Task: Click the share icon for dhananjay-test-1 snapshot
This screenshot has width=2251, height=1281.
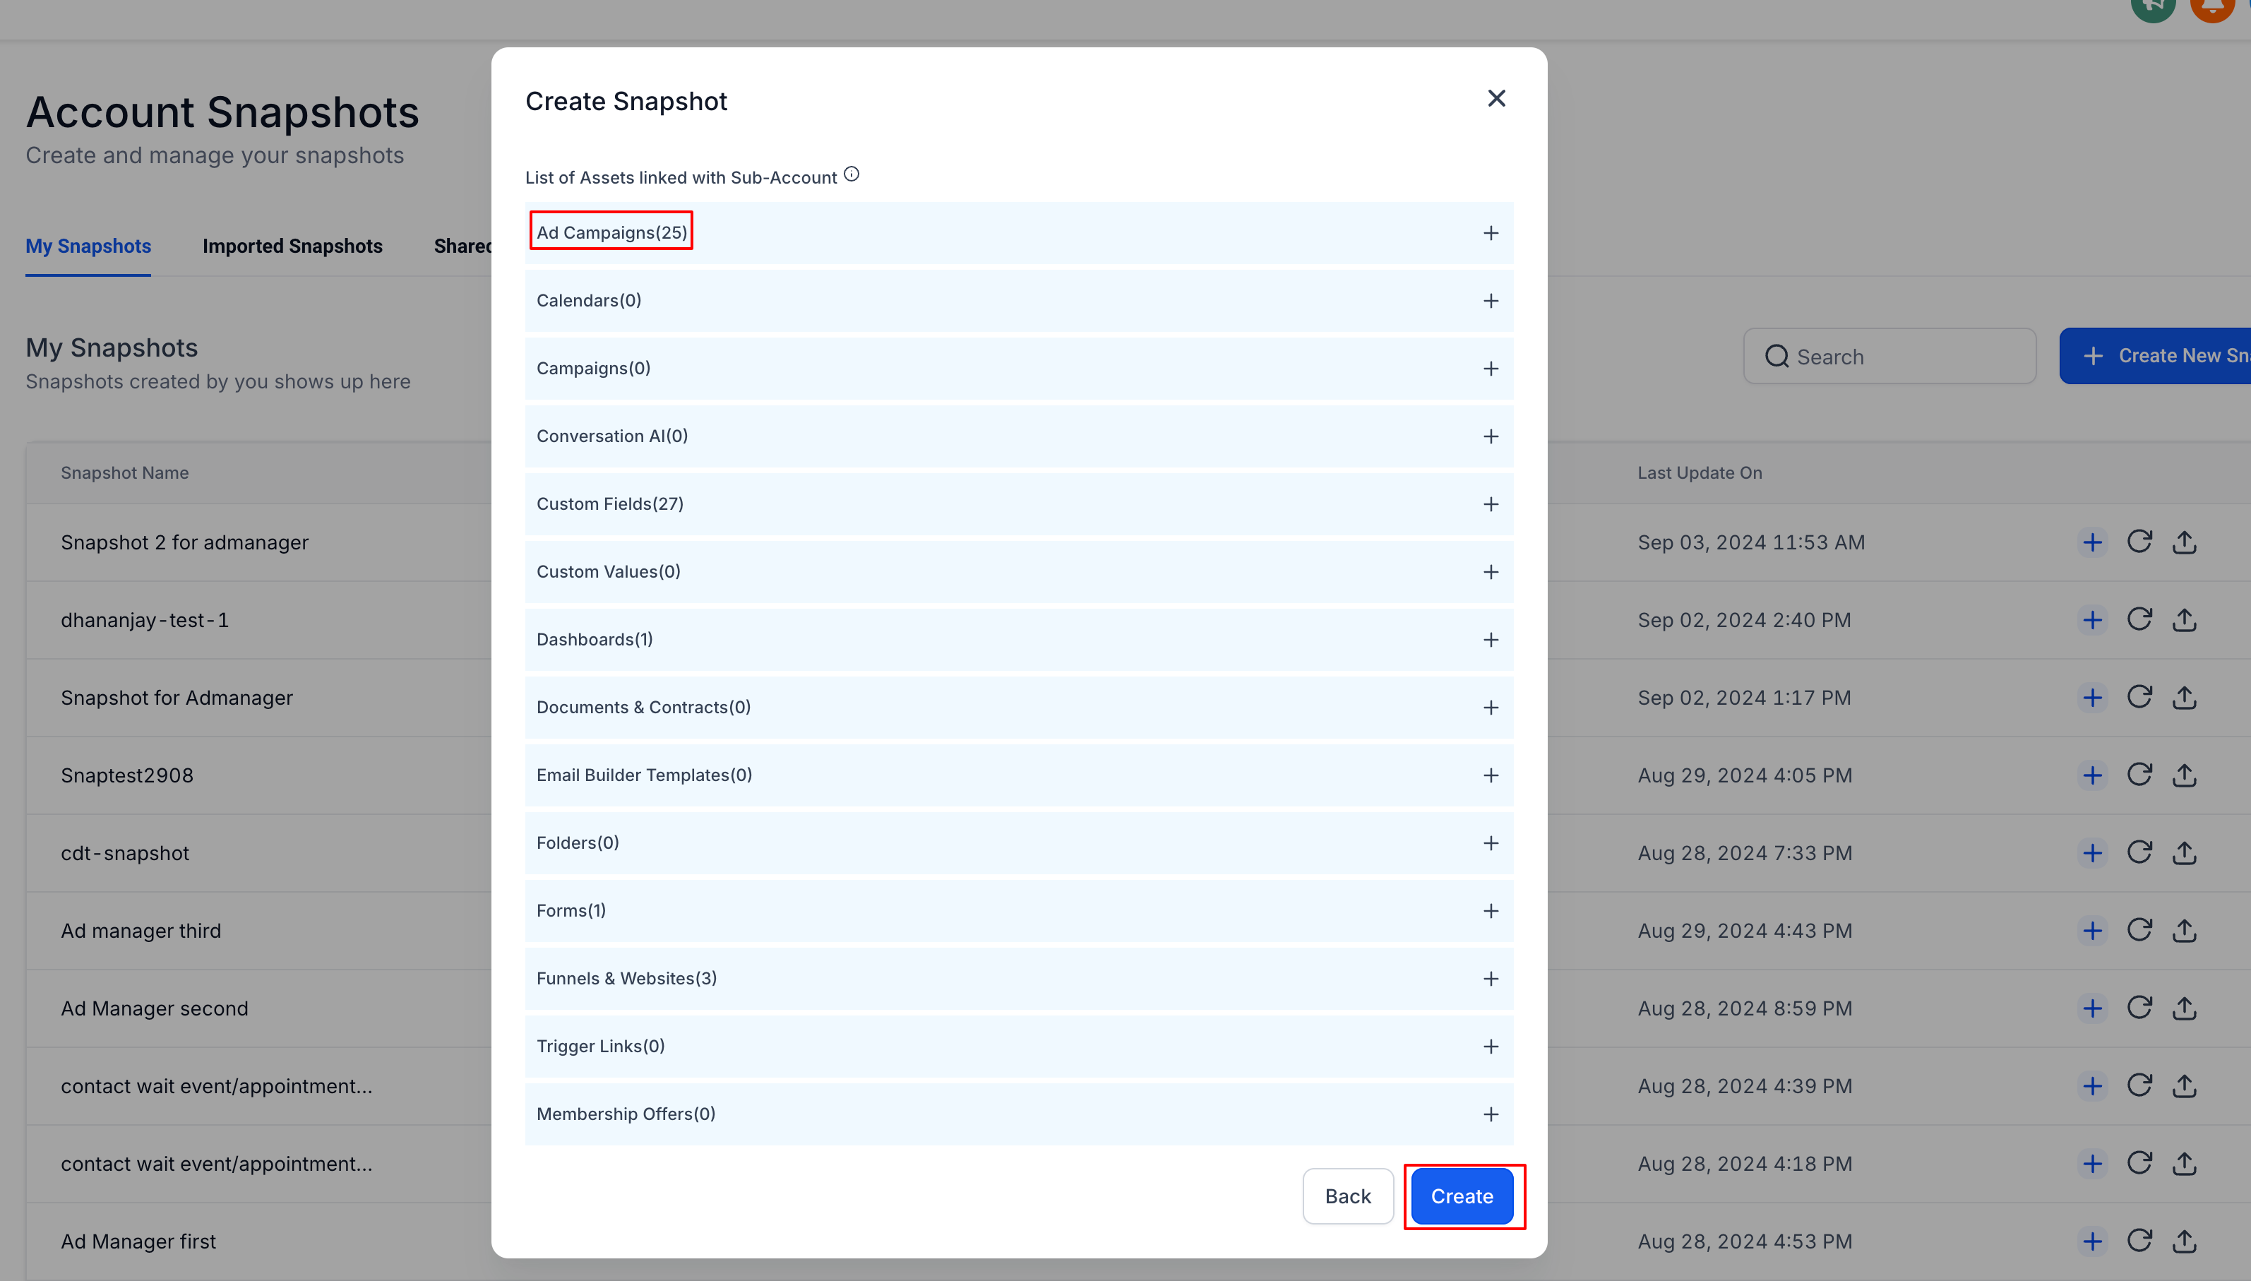Action: tap(2184, 620)
